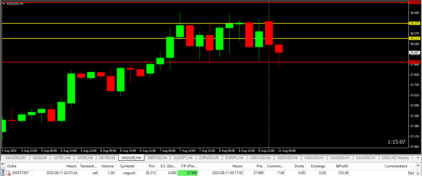
Task: Click the commission value -7.00
Action: [x=280, y=173]
